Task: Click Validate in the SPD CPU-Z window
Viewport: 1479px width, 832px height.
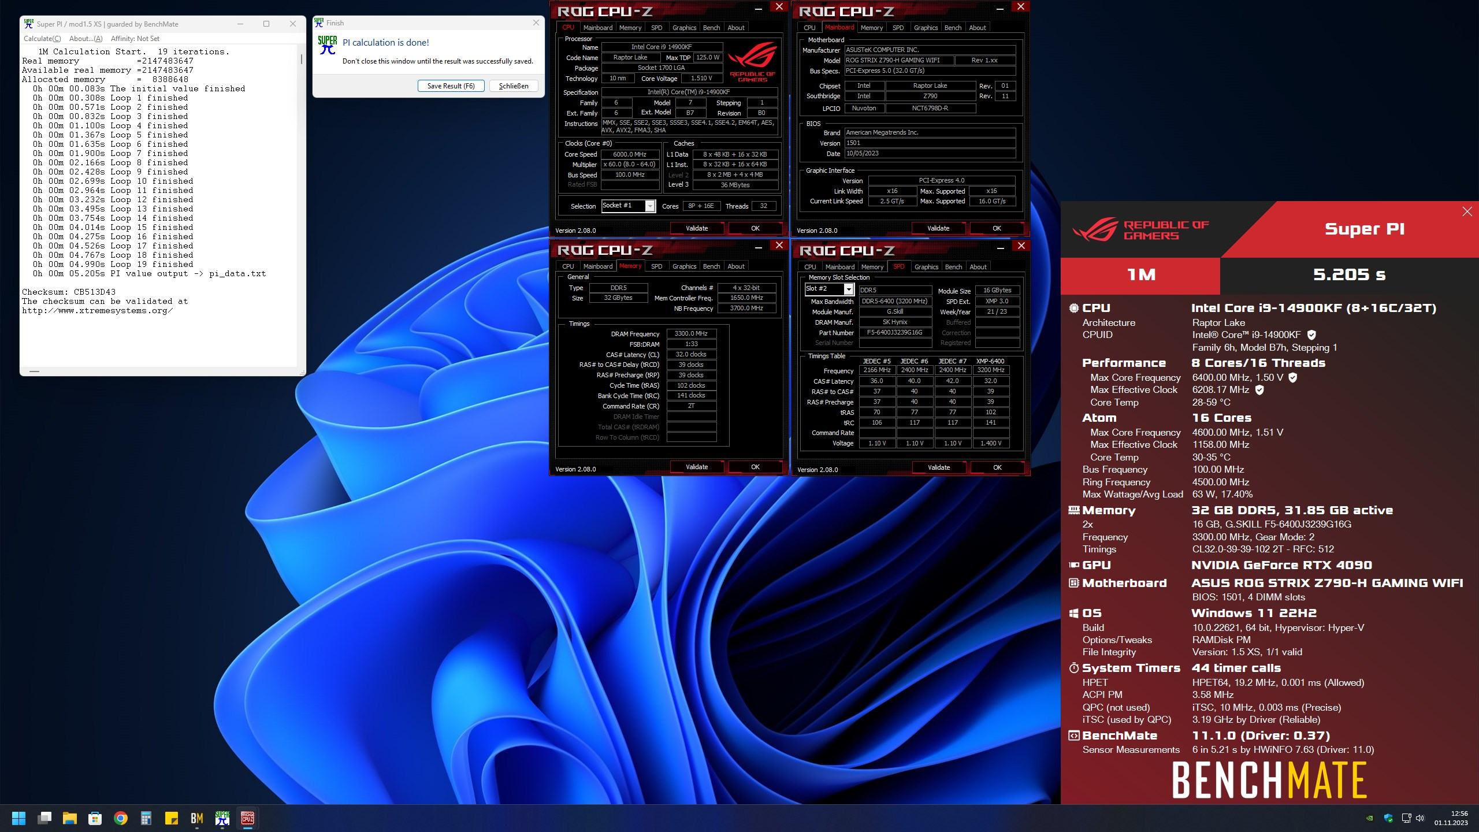Action: pos(938,467)
